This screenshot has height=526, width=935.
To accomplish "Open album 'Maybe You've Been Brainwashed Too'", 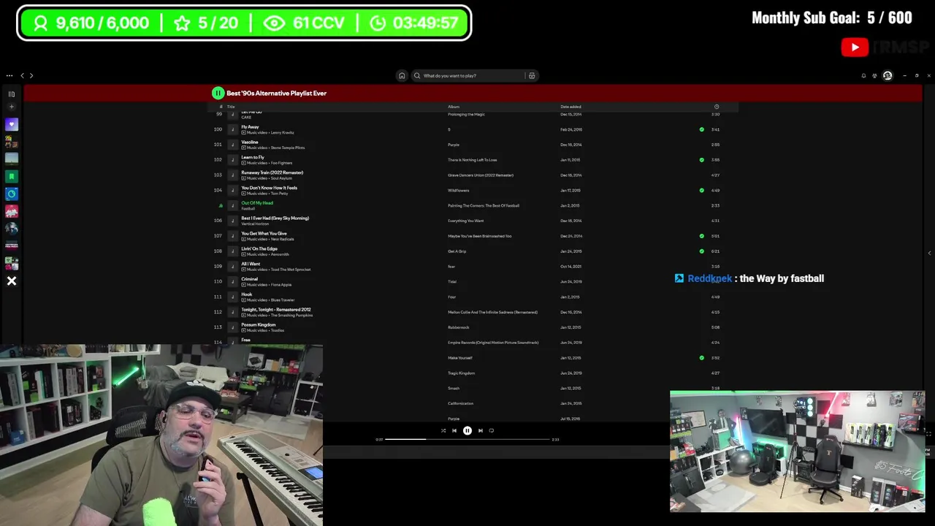I will click(480, 236).
